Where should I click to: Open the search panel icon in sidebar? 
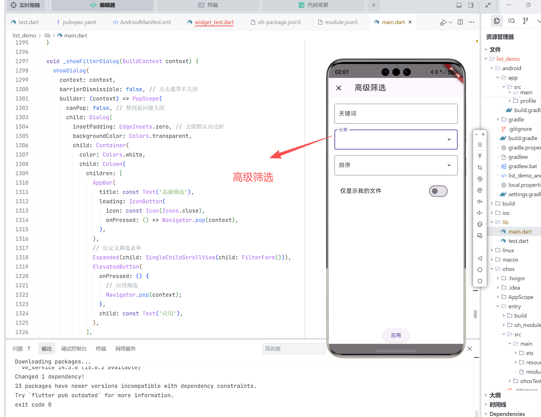pyautogui.click(x=511, y=21)
